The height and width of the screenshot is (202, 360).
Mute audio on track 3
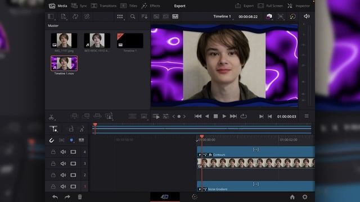click(63, 163)
